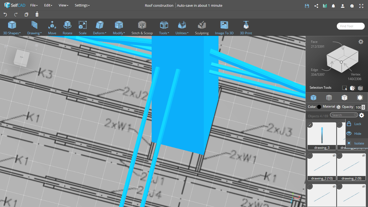Open the black Color swatch
Viewport: 368px width, 207px height.
[x=319, y=107]
